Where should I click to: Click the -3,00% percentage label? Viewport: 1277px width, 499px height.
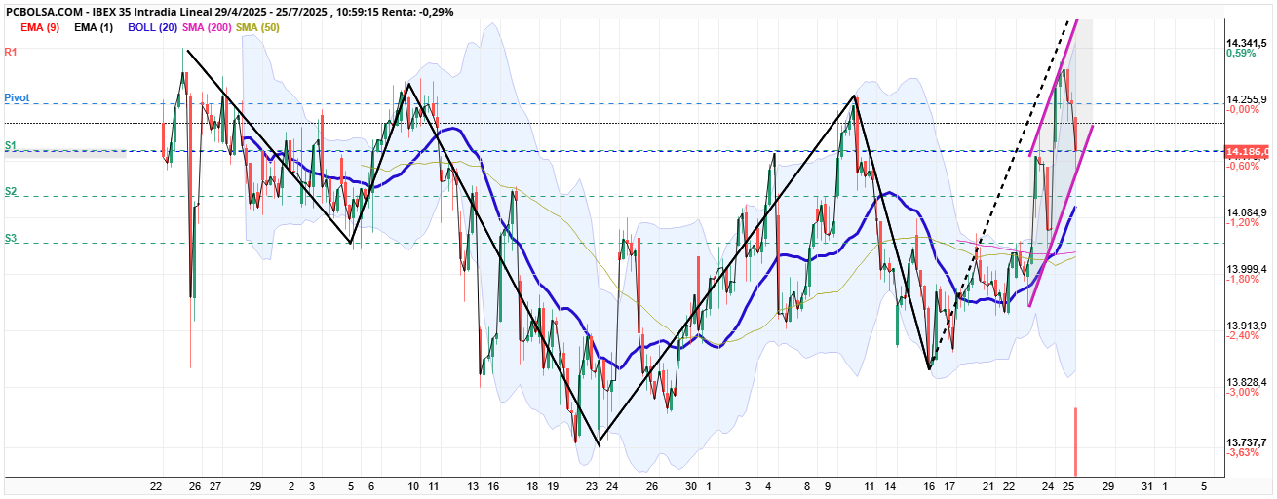(x=1243, y=393)
